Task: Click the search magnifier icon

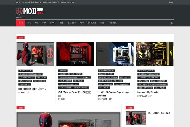Action: (x=171, y=23)
